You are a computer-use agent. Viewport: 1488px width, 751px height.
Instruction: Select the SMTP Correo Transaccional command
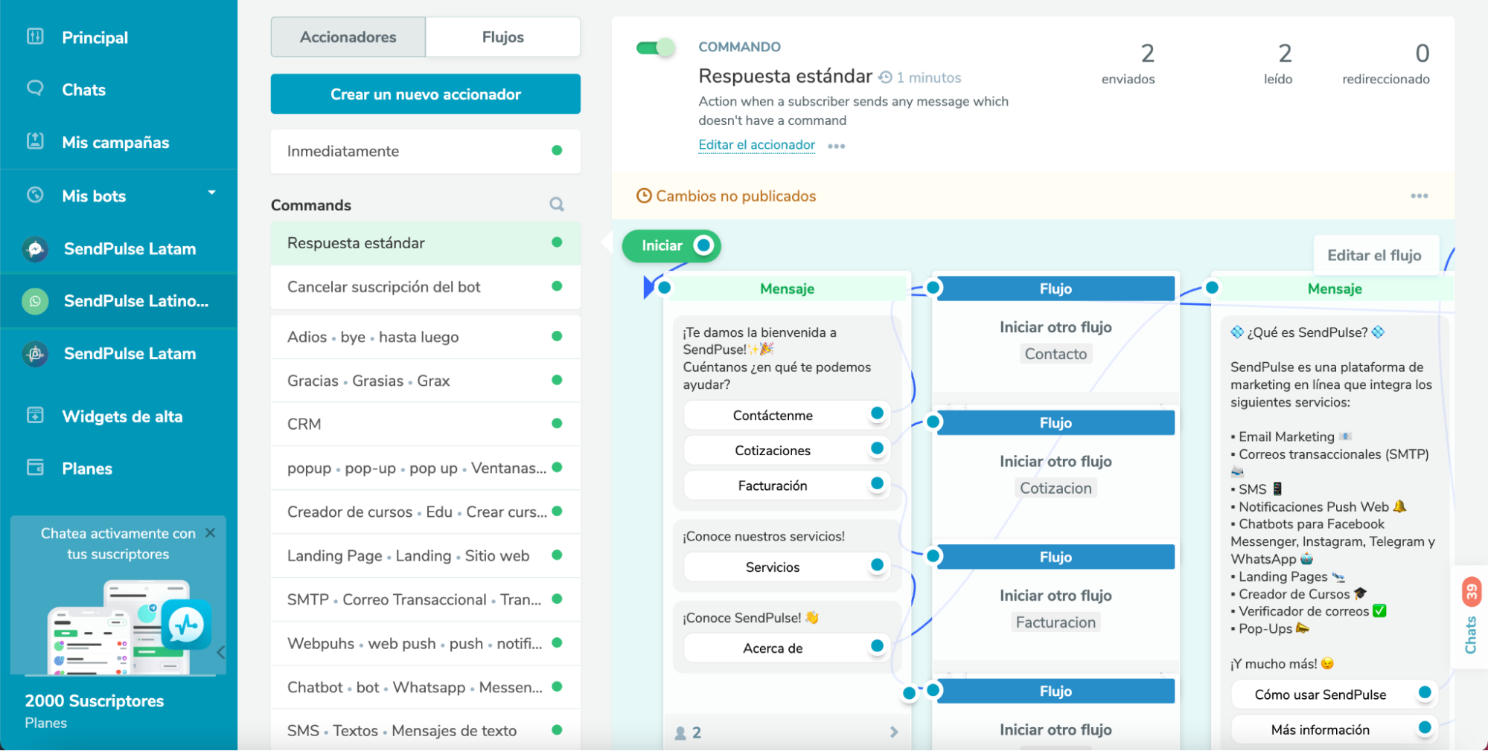pyautogui.click(x=426, y=599)
